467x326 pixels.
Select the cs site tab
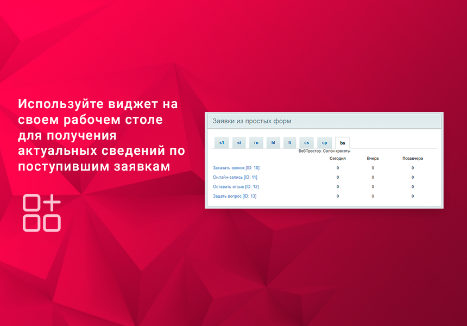point(307,143)
